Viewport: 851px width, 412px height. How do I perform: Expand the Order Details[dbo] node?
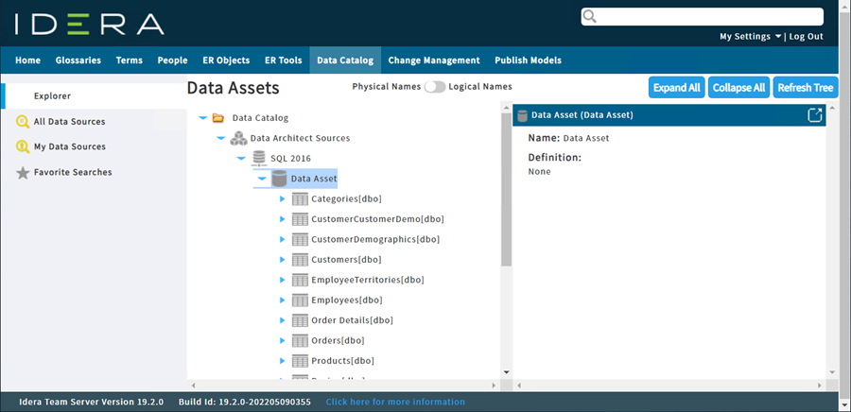pos(282,320)
